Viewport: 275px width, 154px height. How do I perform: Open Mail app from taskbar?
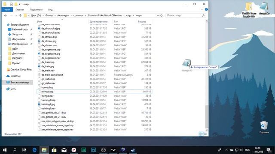(x=64, y=150)
